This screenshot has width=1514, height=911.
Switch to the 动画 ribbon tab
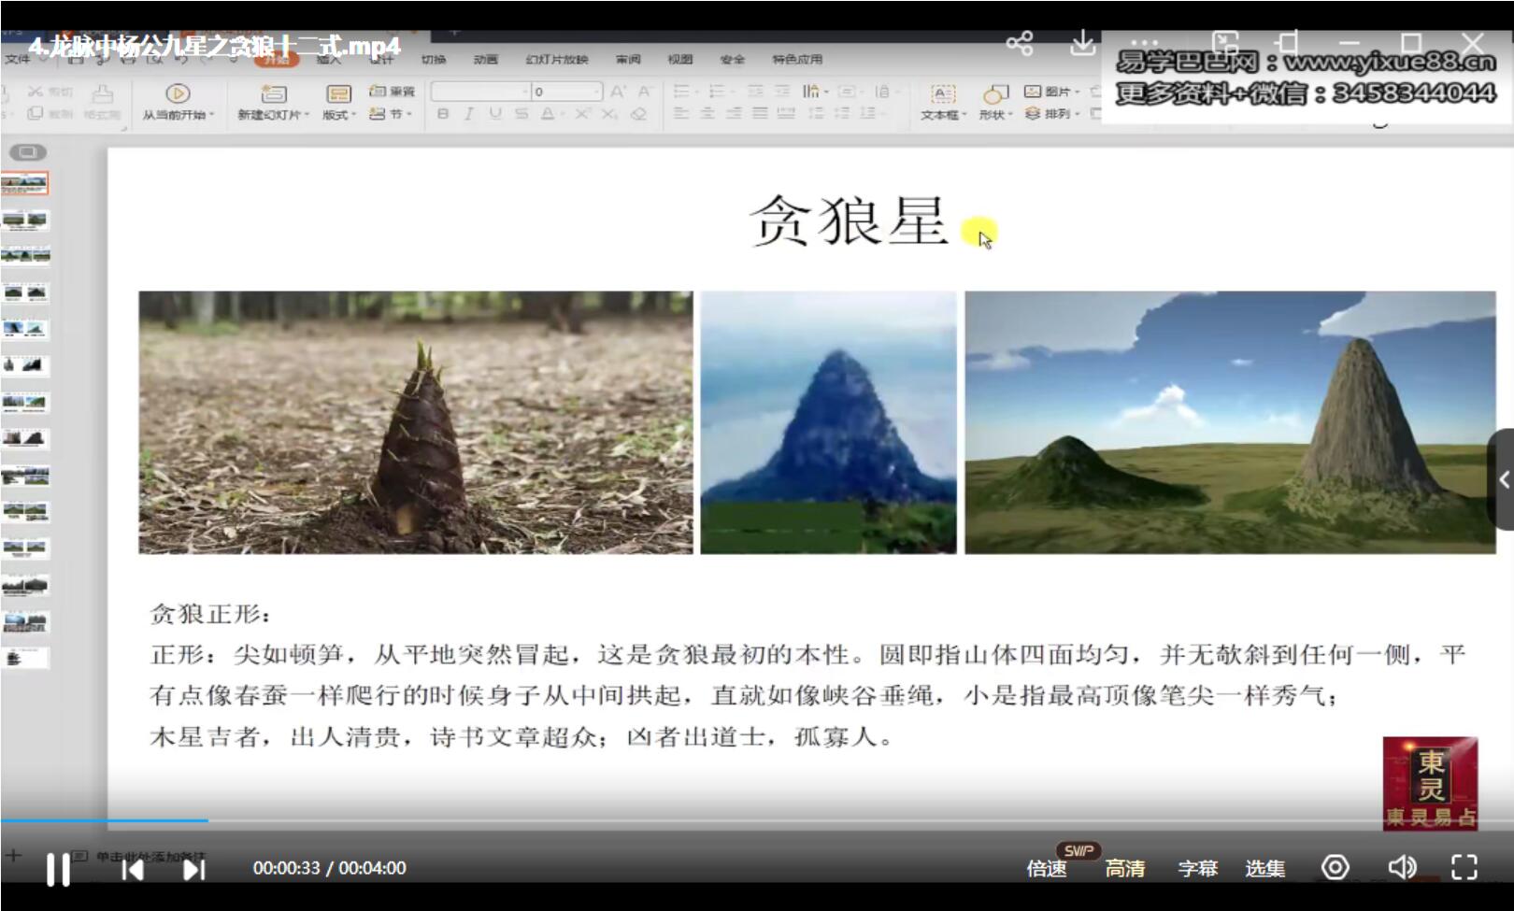[x=487, y=59]
